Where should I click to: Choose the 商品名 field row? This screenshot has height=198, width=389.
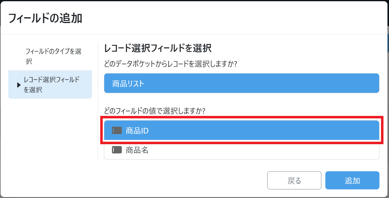pyautogui.click(x=241, y=150)
